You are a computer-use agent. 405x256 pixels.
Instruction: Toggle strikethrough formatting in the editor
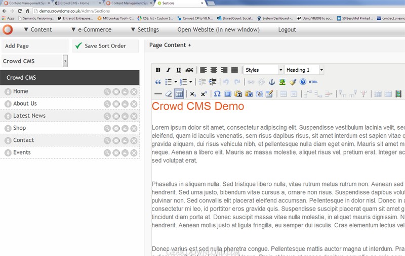189,70
